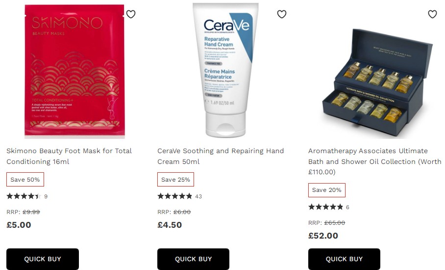Open Skimono Beauty Foot Mask product title

point(69,156)
